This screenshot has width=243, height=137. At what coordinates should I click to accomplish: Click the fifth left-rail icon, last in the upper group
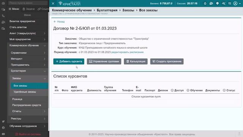pyautogui.click(x=3, y=29)
